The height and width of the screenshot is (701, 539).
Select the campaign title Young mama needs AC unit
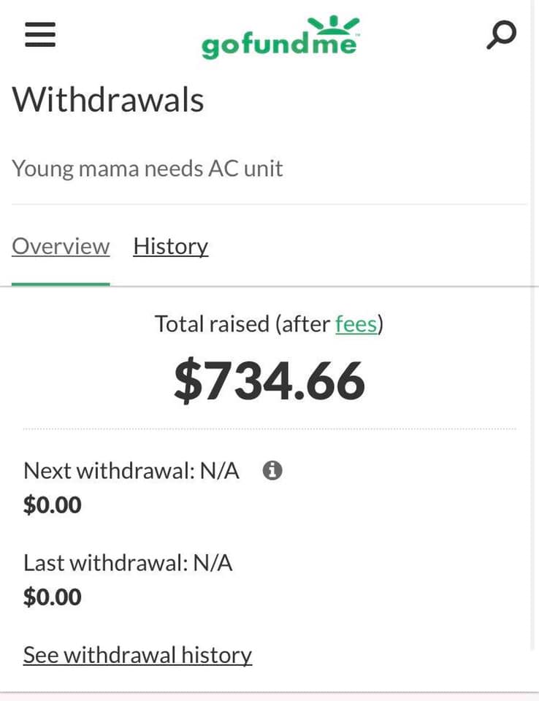[147, 169]
